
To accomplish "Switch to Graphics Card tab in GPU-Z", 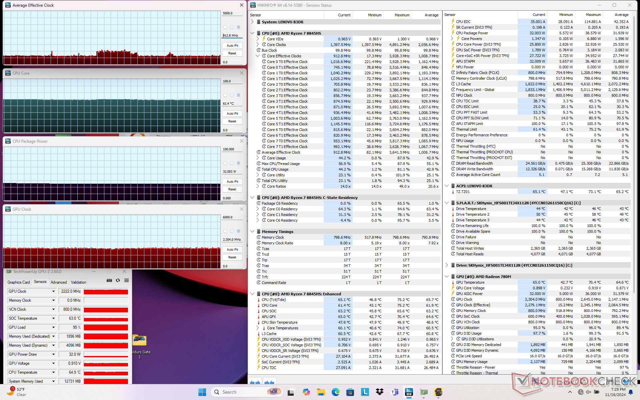I will (x=19, y=282).
